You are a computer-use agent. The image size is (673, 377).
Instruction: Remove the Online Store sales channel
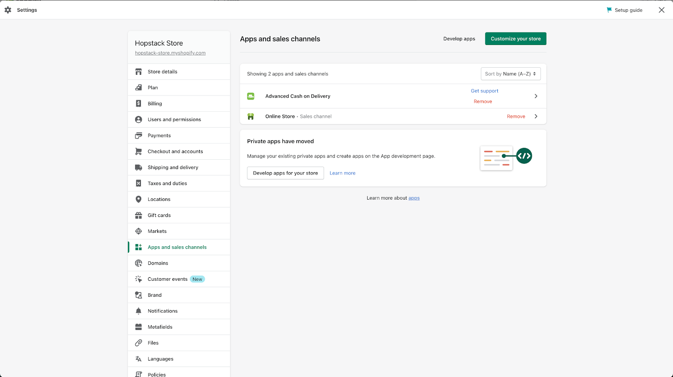click(x=516, y=116)
